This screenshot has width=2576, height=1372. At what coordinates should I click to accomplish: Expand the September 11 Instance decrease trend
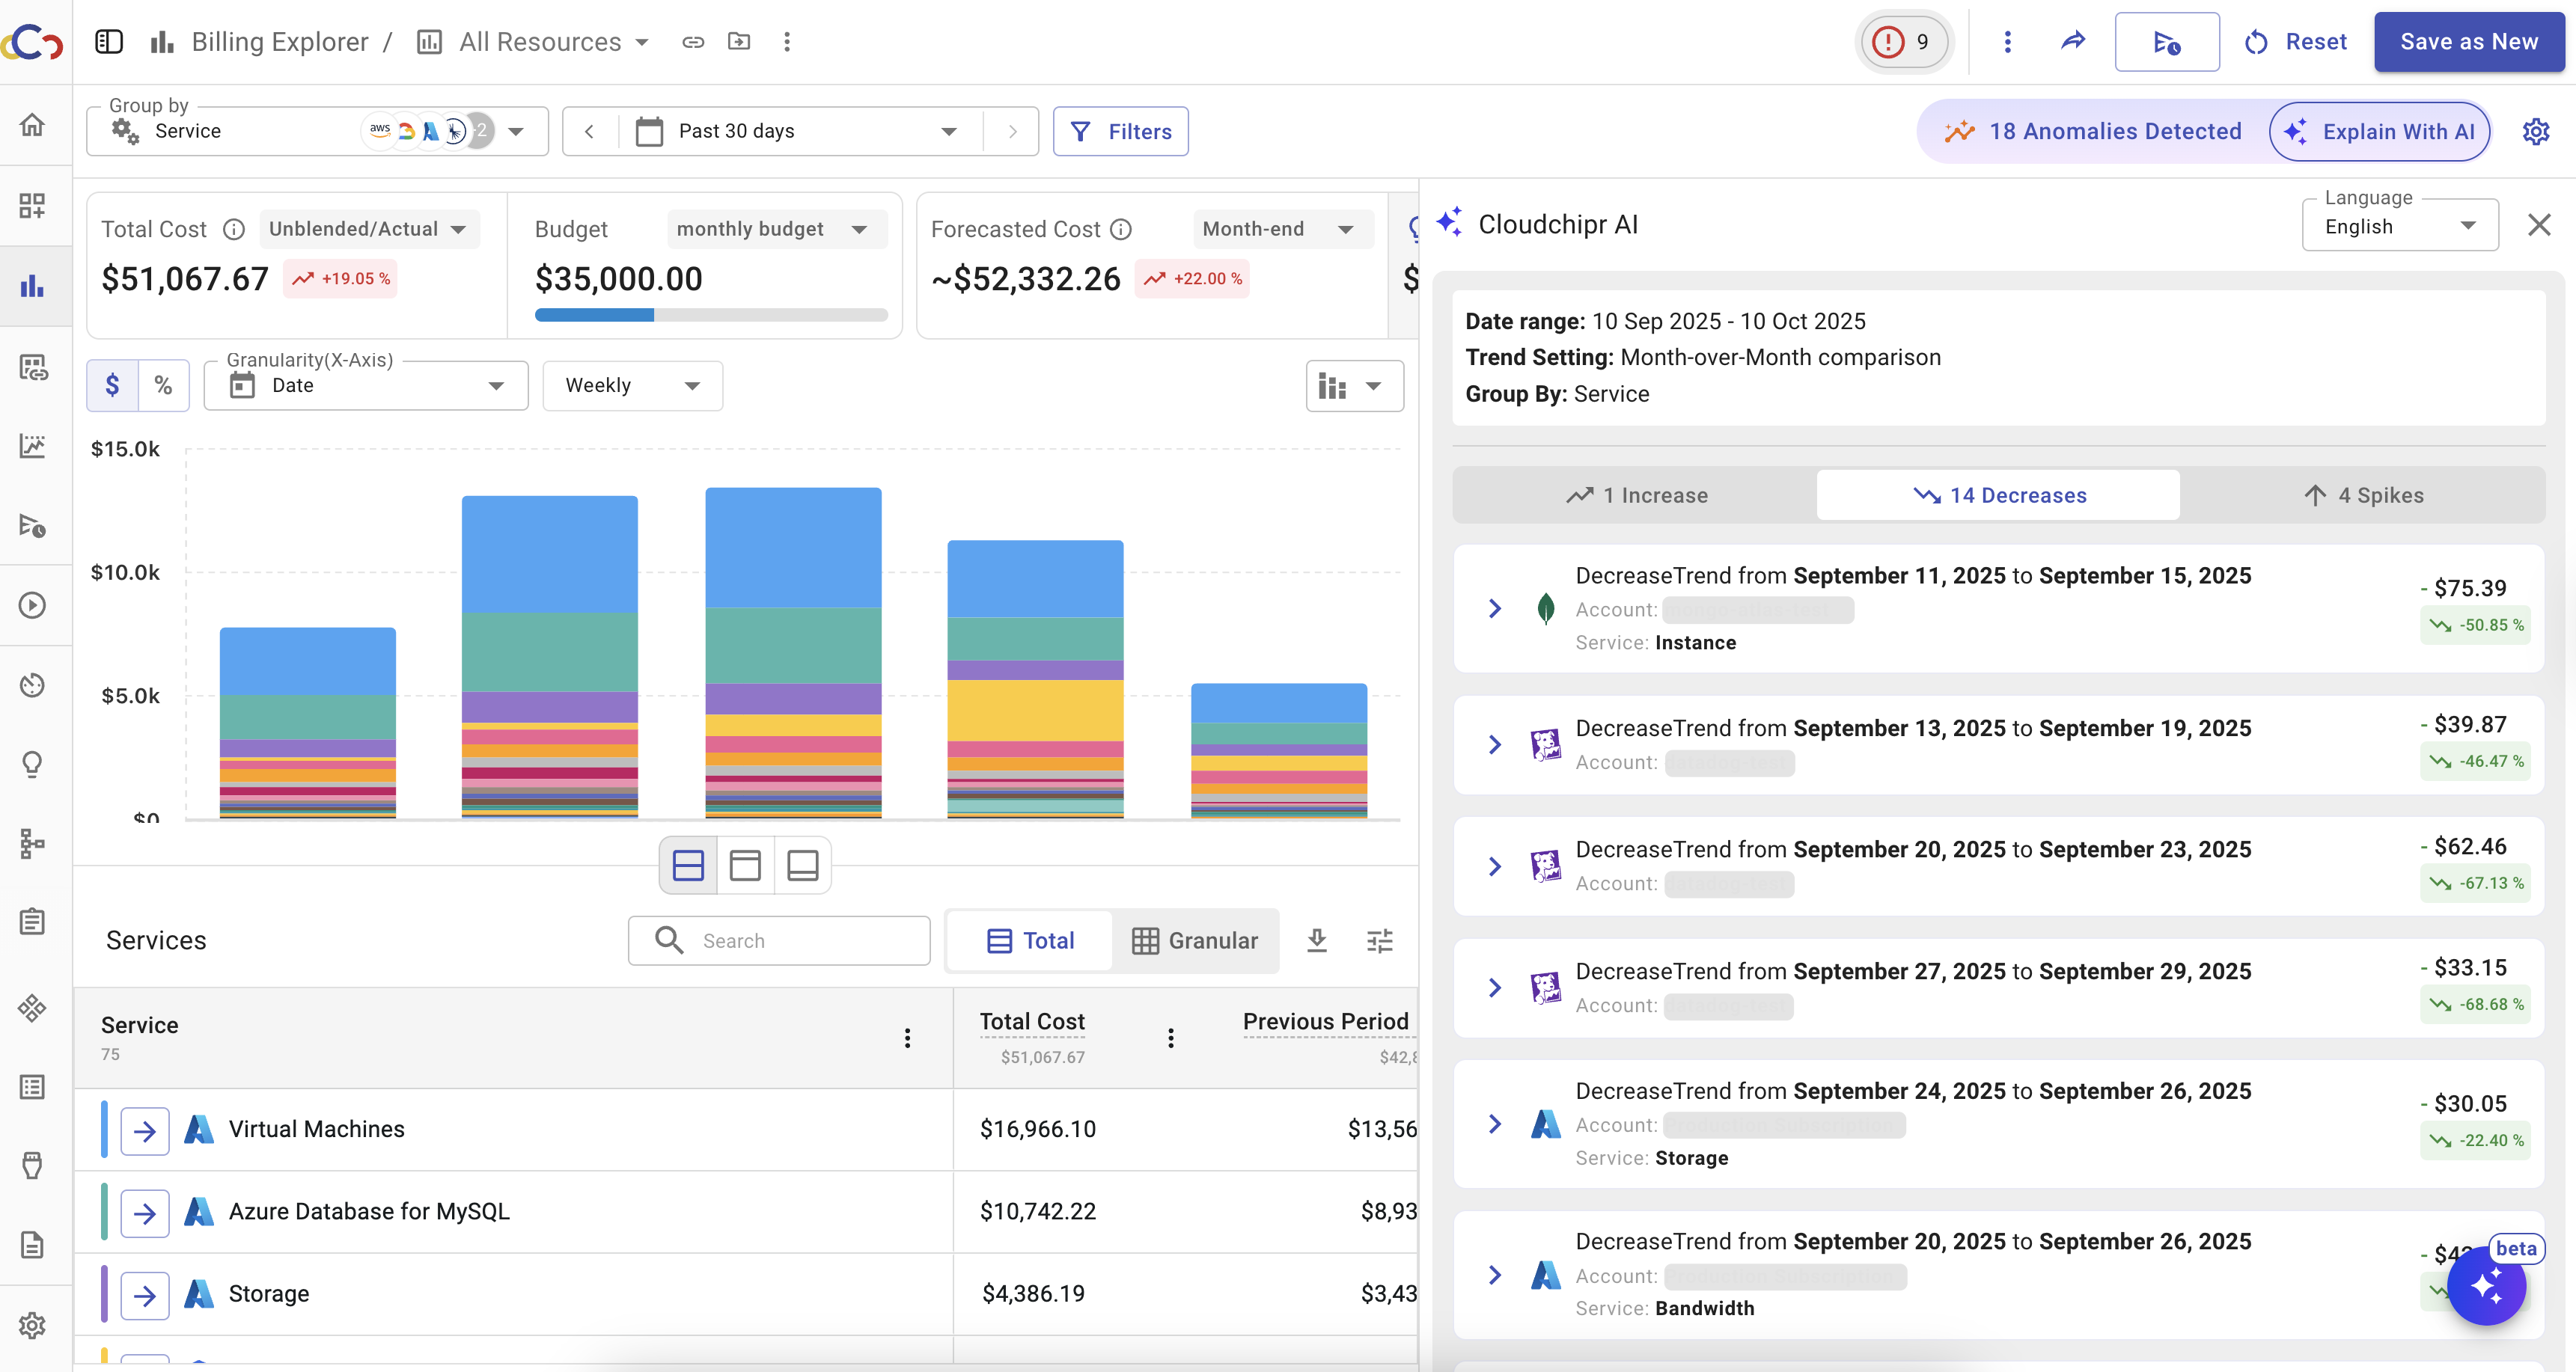point(1495,608)
